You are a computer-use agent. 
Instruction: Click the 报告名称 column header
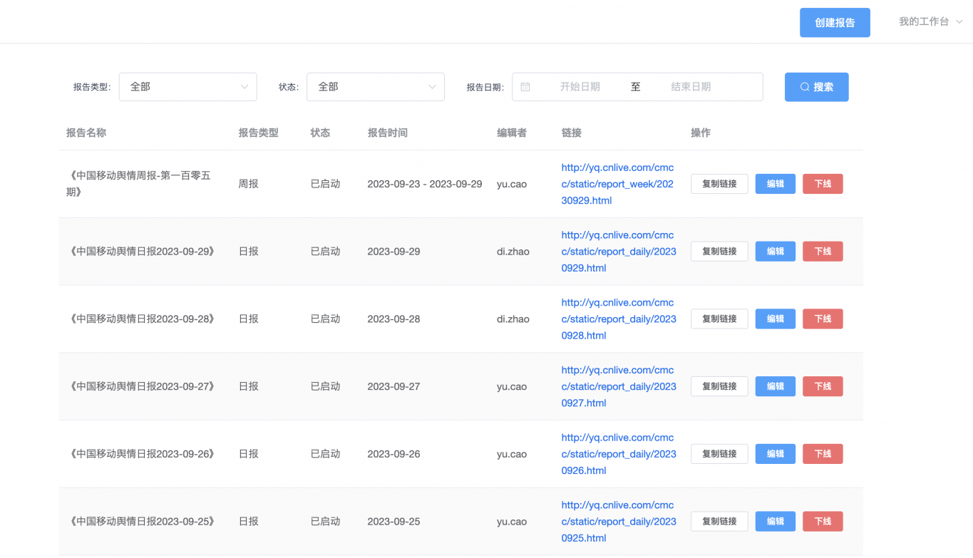86,133
